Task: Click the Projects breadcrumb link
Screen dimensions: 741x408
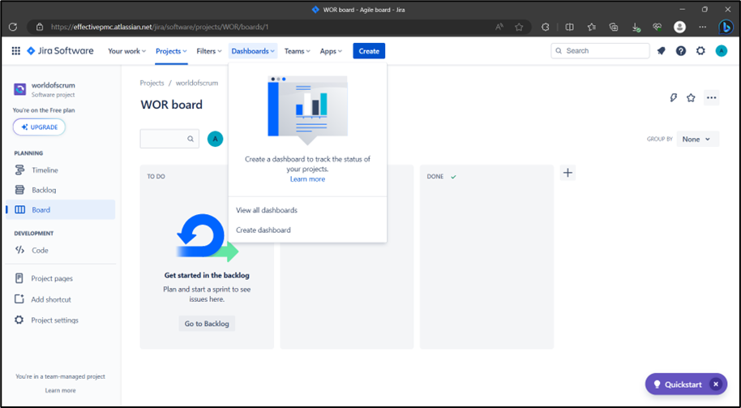Action: click(x=152, y=84)
